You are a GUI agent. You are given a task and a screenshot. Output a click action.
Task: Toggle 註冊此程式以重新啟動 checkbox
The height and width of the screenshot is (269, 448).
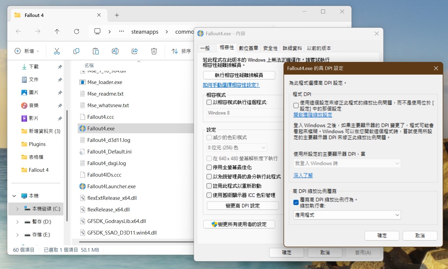[209, 186]
